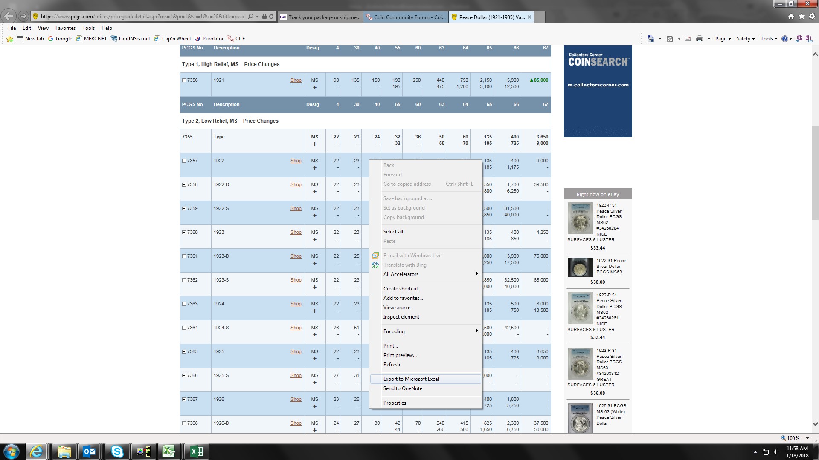The width and height of the screenshot is (819, 460).
Task: Choose Export to Microsoft Excel from context menu
Action: pyautogui.click(x=425, y=379)
